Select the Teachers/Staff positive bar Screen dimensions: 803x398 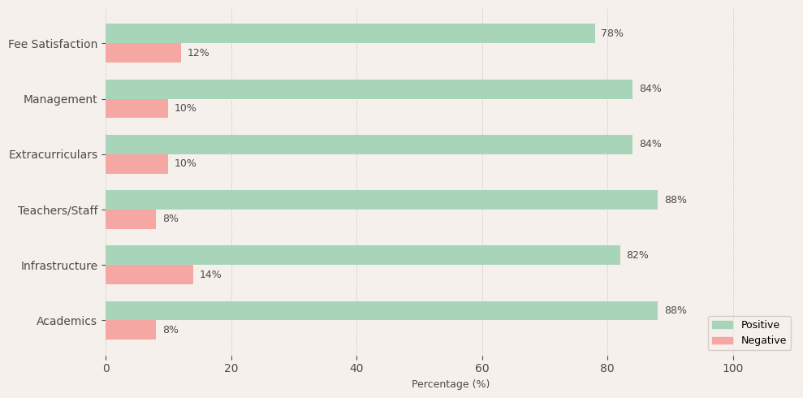pos(382,200)
